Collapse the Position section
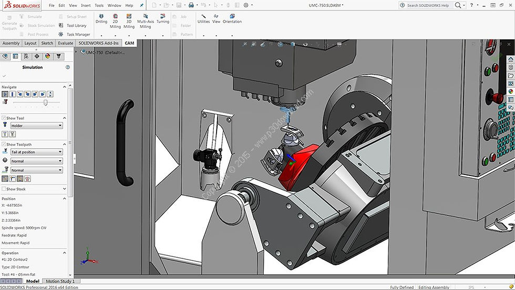The image size is (515, 290). pos(64,199)
